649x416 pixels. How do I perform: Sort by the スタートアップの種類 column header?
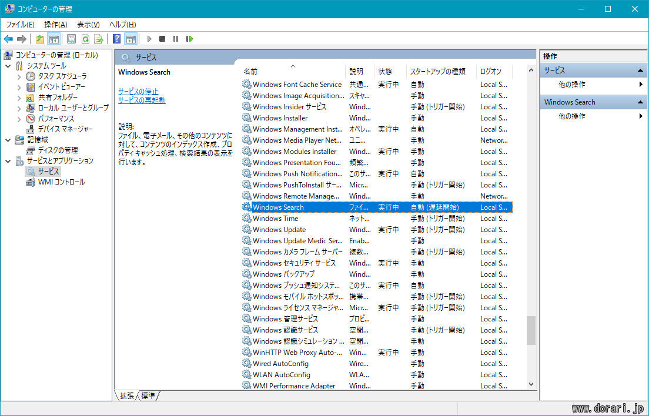coord(441,72)
